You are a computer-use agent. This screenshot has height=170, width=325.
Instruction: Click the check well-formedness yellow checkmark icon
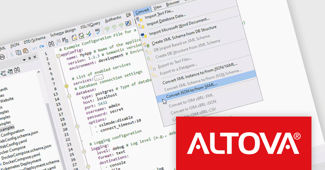pyautogui.click(x=74, y=38)
